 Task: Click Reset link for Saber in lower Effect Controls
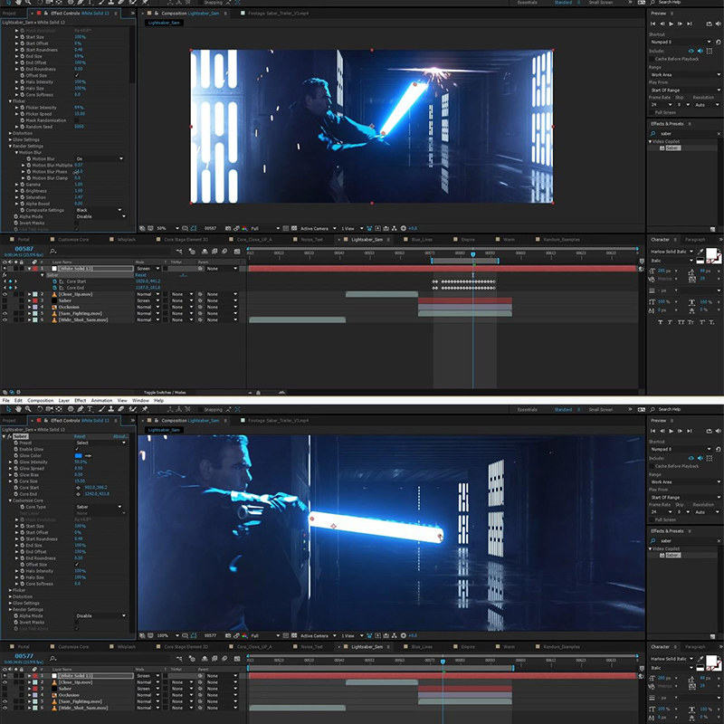point(80,436)
